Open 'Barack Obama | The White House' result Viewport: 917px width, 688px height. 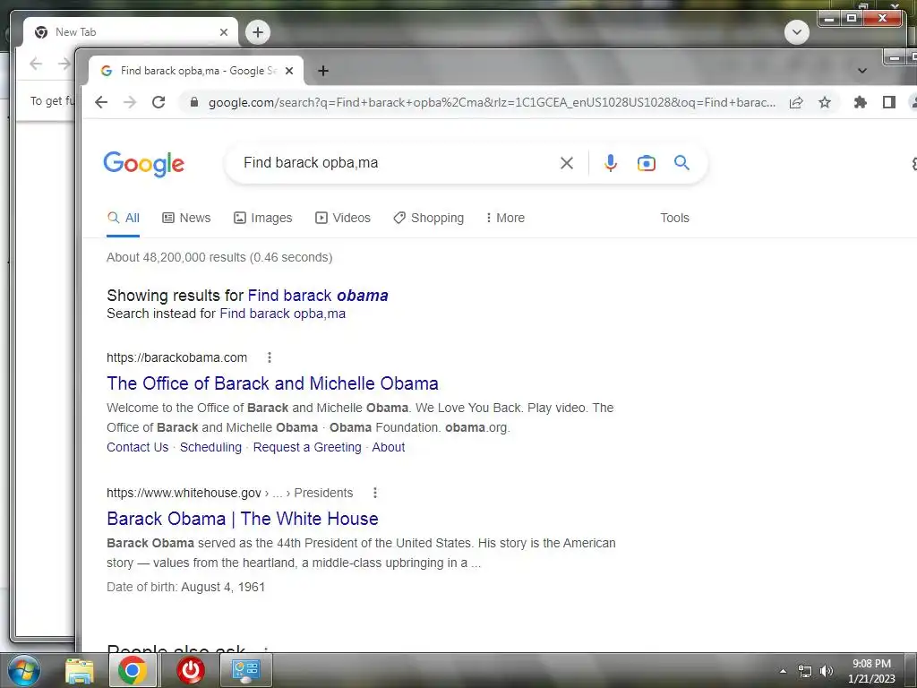(x=243, y=519)
